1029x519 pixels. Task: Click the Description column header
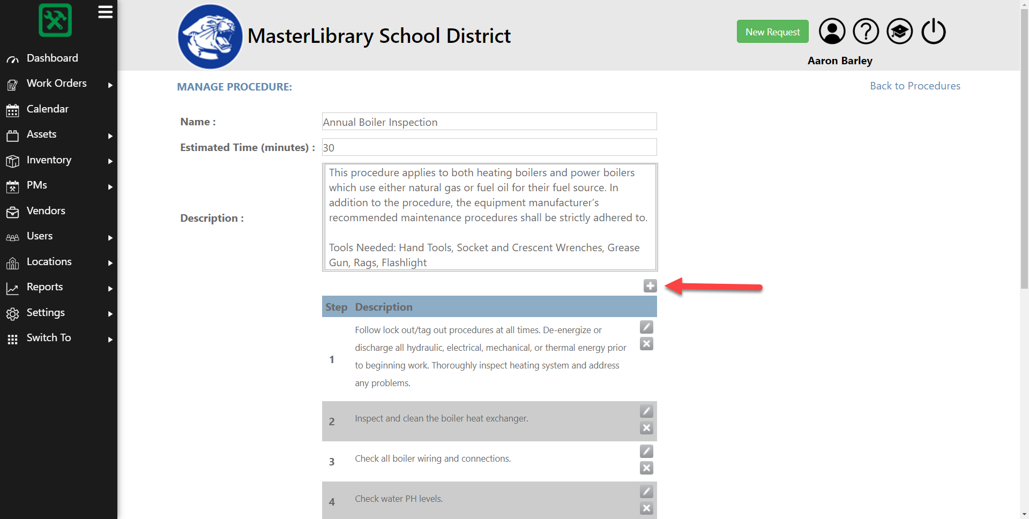pyautogui.click(x=384, y=307)
